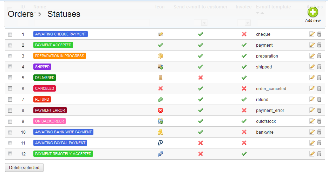Viewport: 328px width, 173px height.
Task: Open the Send e-mail to customer filter dropdown
Action: coord(204,23)
